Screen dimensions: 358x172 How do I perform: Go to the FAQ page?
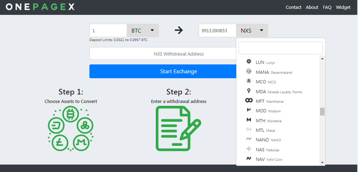tap(327, 7)
